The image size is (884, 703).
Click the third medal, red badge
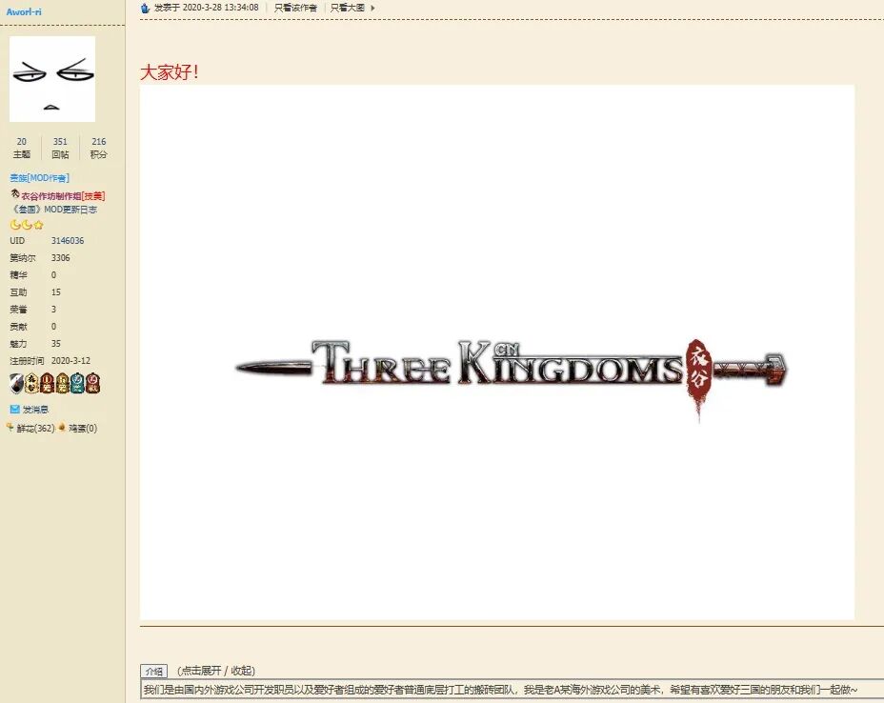[x=47, y=383]
